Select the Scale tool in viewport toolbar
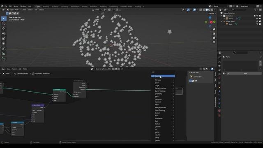Image resolution: width=263 pixels, height=148 pixels. point(4,38)
